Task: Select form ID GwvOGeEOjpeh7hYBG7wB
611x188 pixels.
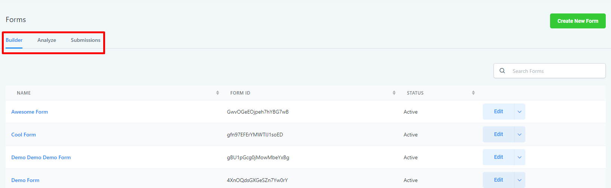Action: click(x=258, y=112)
